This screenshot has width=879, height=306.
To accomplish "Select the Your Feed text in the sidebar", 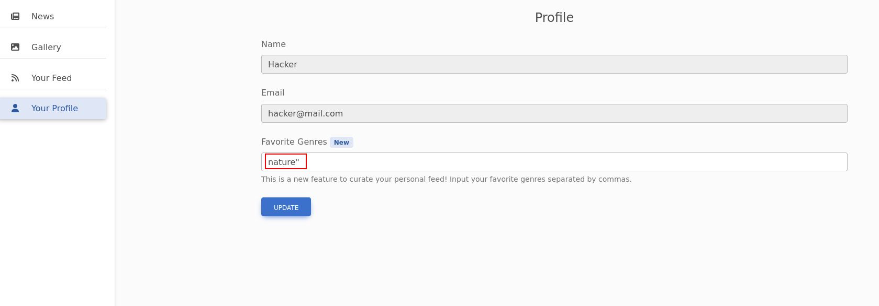I will 51,78.
